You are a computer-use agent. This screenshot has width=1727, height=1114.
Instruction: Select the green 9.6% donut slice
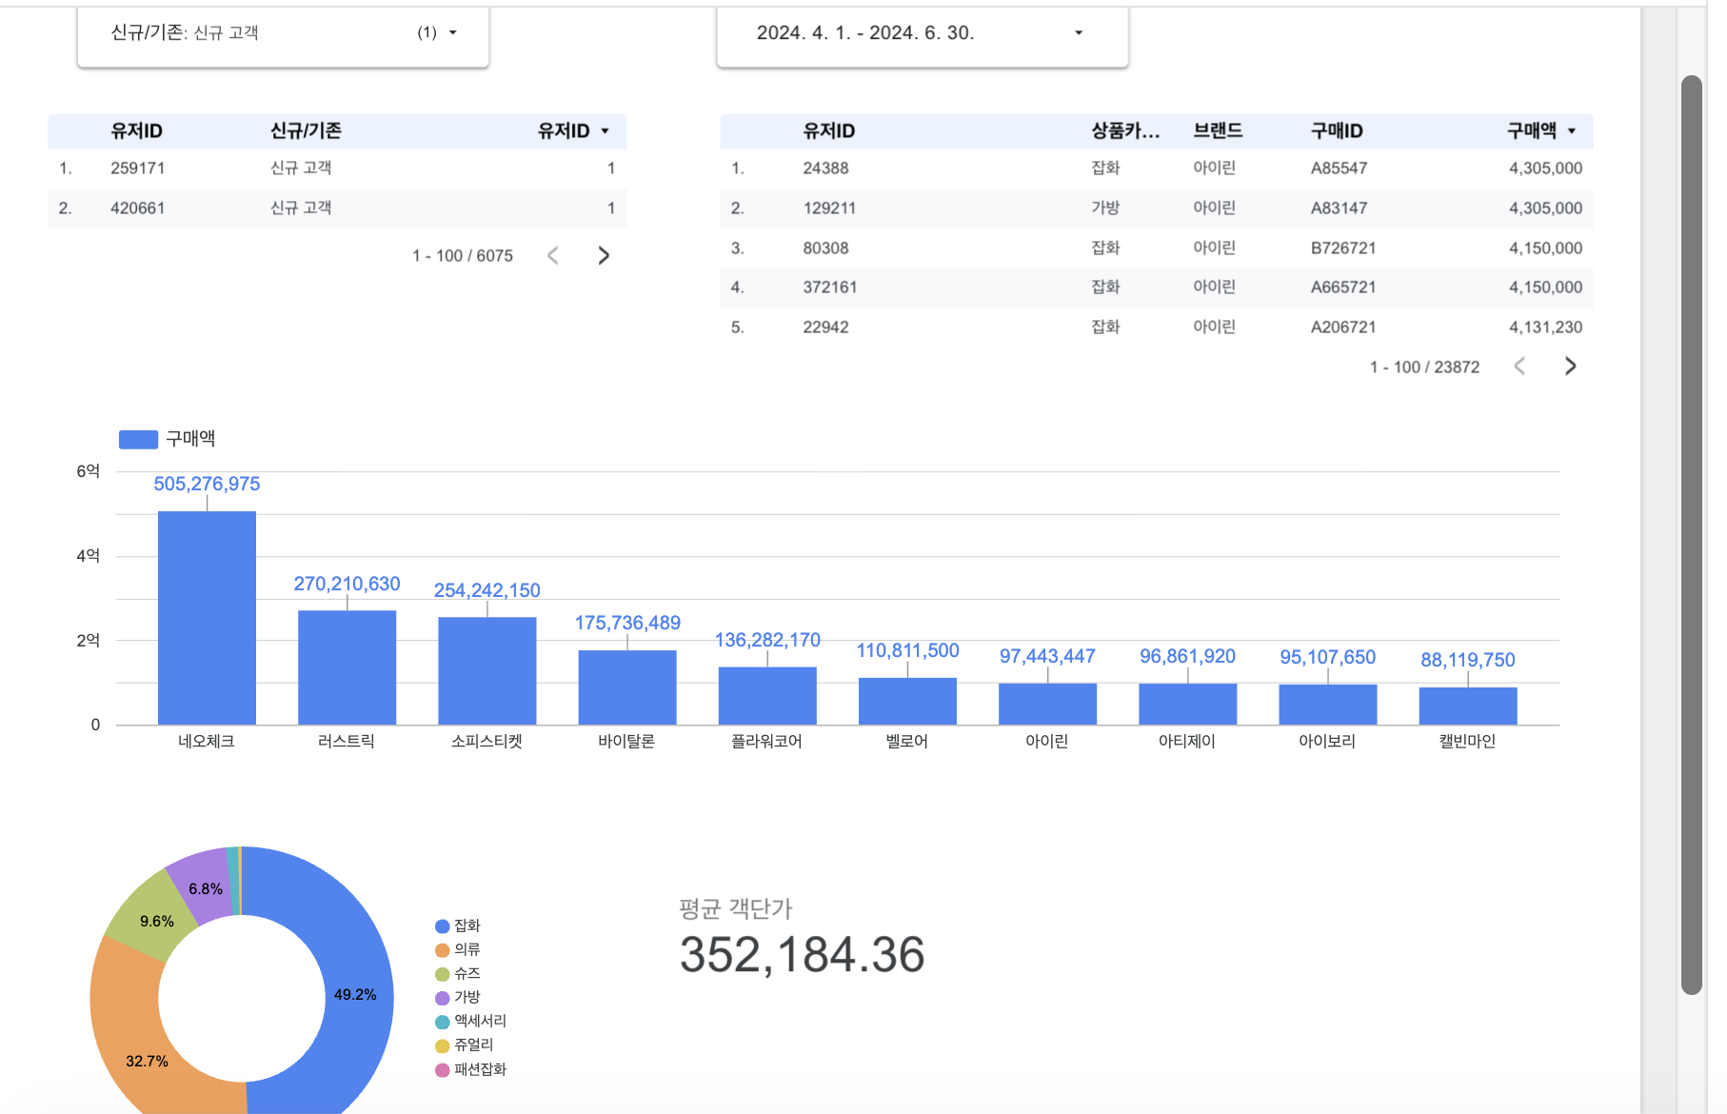pyautogui.click(x=152, y=916)
